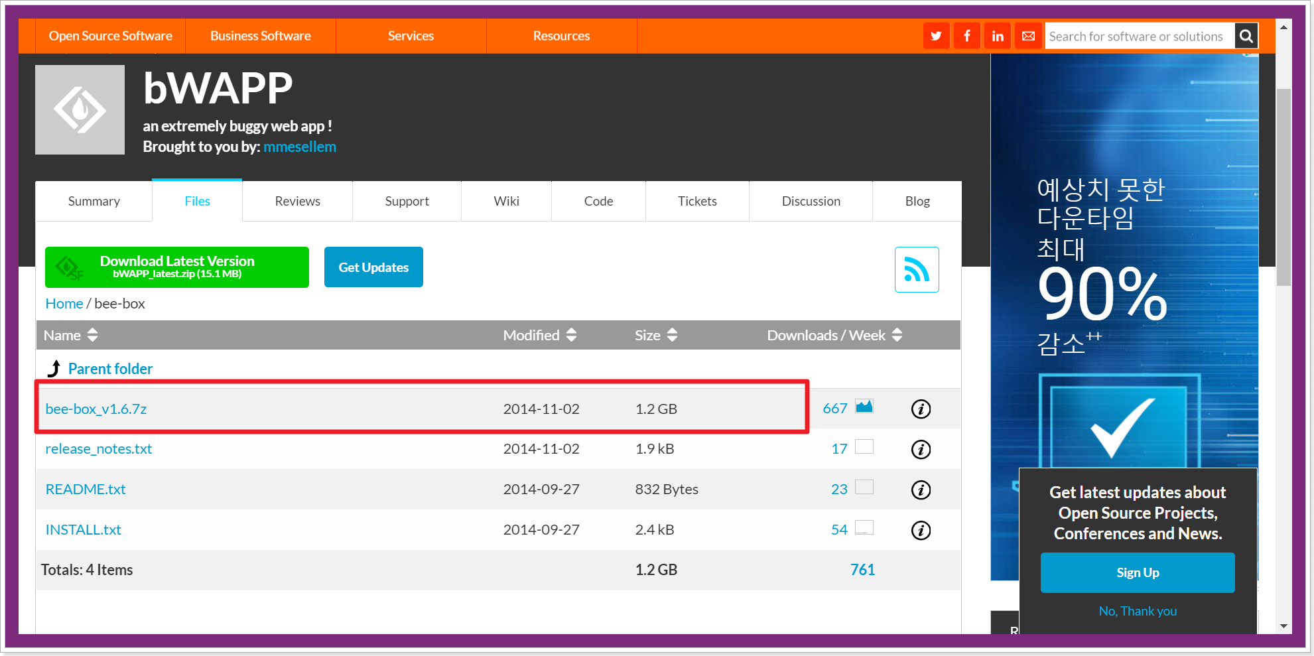Click the 23 downloads count for README.txt

pyautogui.click(x=839, y=490)
